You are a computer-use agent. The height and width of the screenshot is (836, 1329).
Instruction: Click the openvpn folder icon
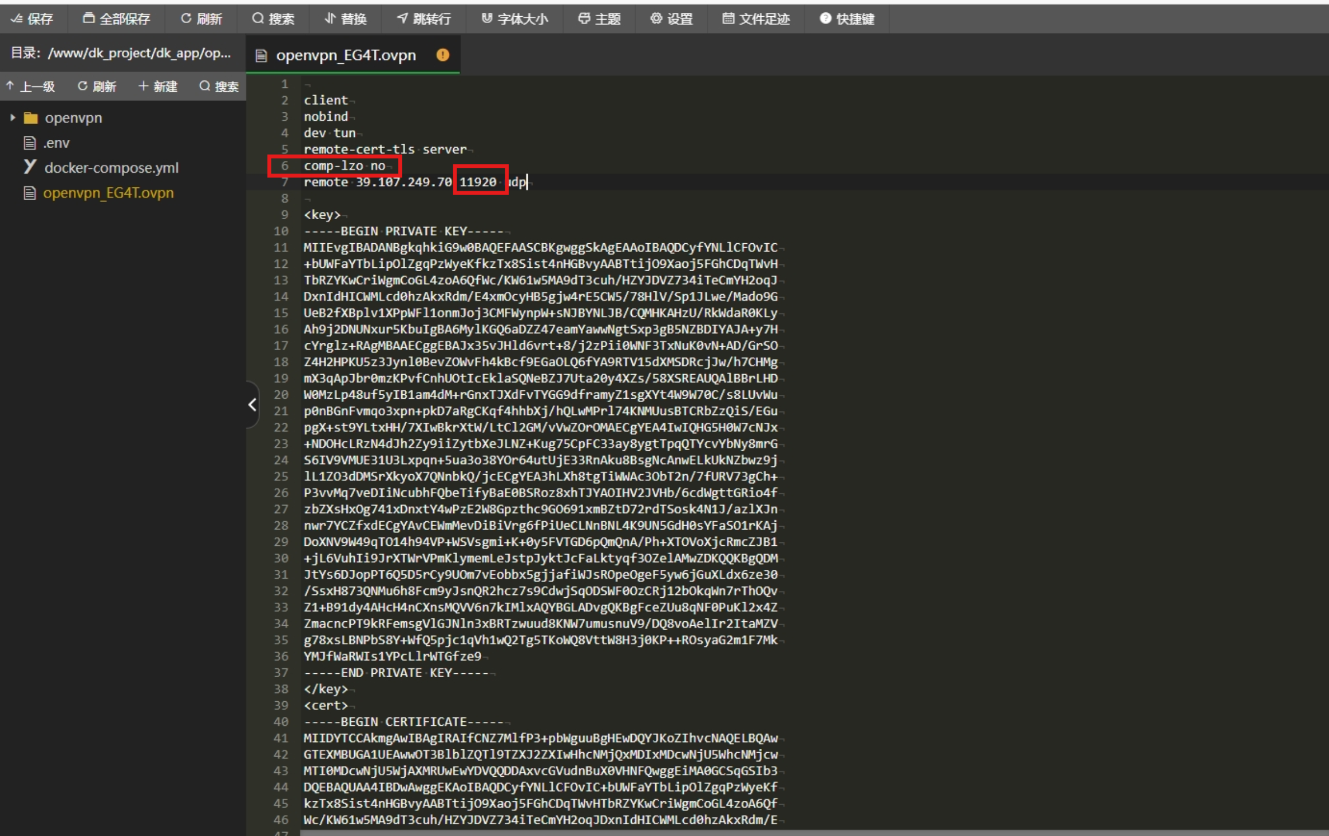tap(31, 118)
